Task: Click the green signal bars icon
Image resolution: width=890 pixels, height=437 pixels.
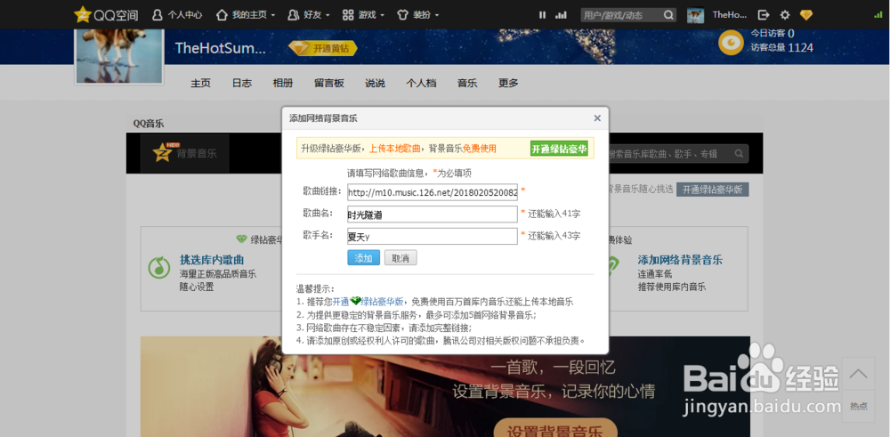Action: coord(878,15)
